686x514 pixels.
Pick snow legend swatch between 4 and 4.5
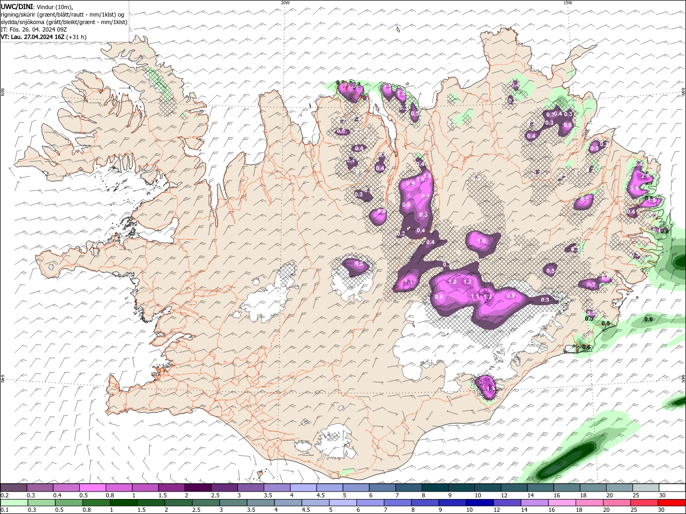303,488
